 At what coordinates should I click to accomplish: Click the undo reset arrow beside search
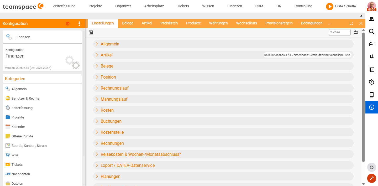pos(356,32)
